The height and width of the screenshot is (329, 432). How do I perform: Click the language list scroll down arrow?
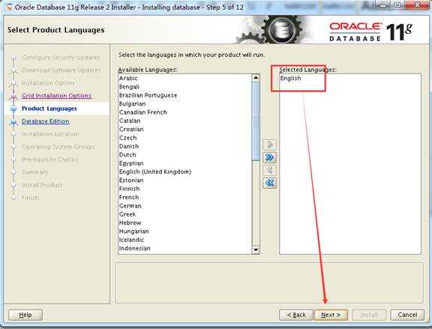point(256,250)
